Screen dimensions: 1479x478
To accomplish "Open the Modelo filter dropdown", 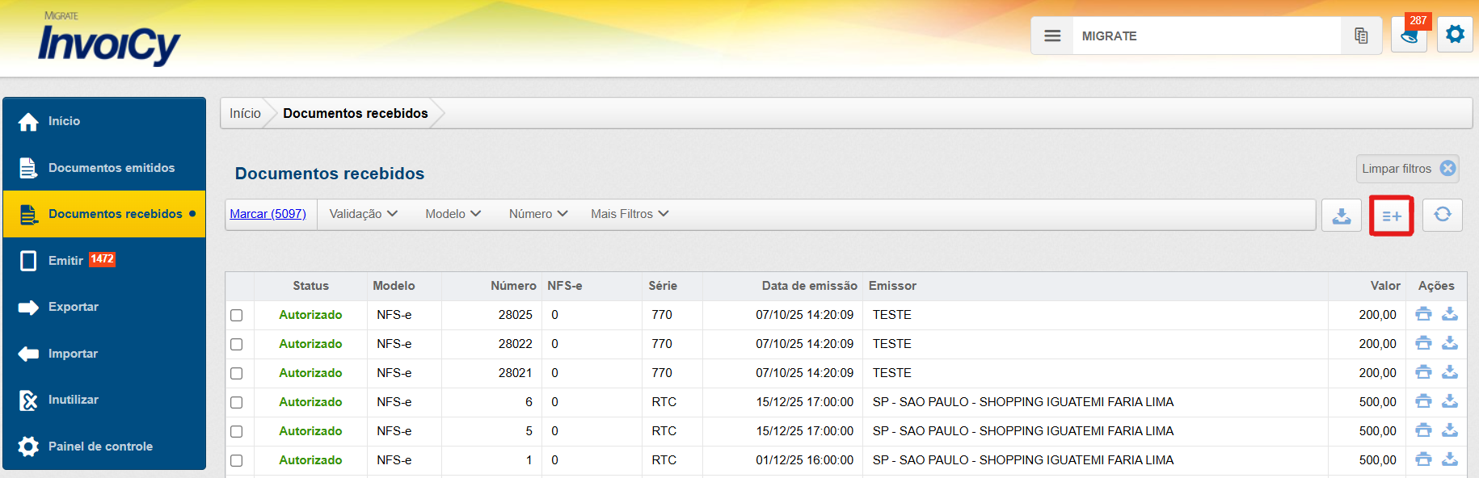I will [453, 214].
